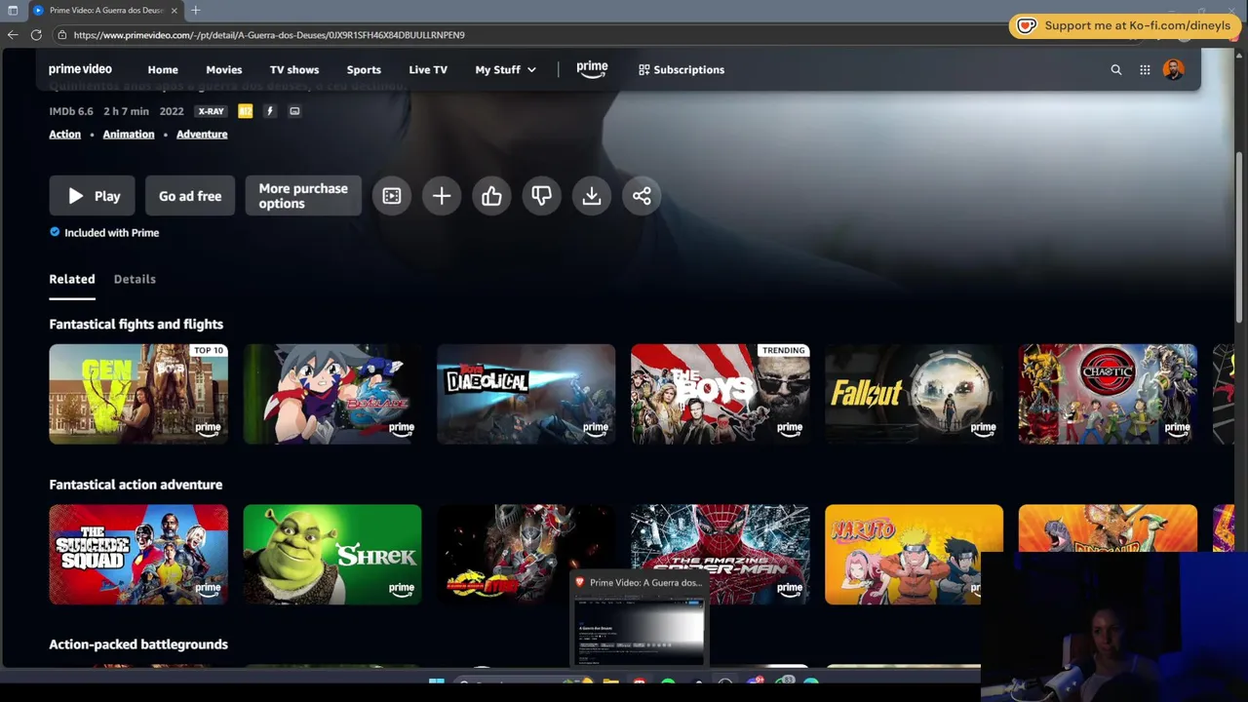The height and width of the screenshot is (702, 1248).
Task: Go to Home in navigation
Action: 163,69
